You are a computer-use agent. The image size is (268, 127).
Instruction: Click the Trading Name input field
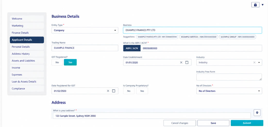(x=85, y=48)
